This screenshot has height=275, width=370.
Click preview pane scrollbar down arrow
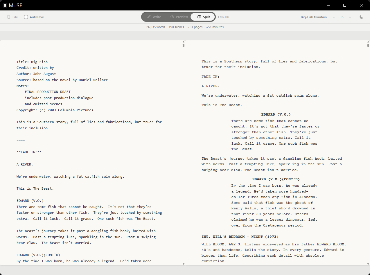[368, 264]
